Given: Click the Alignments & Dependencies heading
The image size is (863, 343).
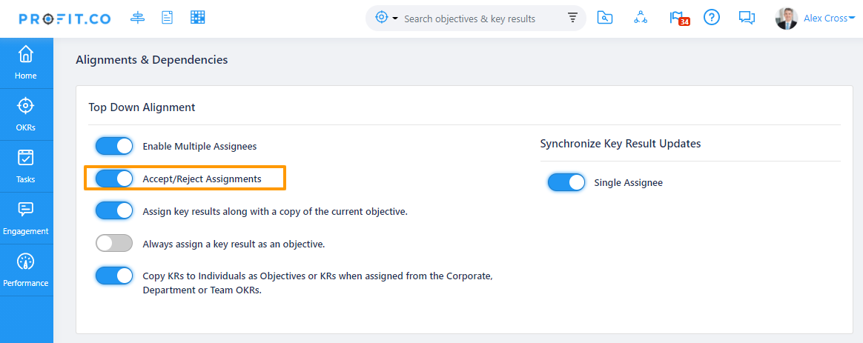Looking at the screenshot, I should click(151, 59).
